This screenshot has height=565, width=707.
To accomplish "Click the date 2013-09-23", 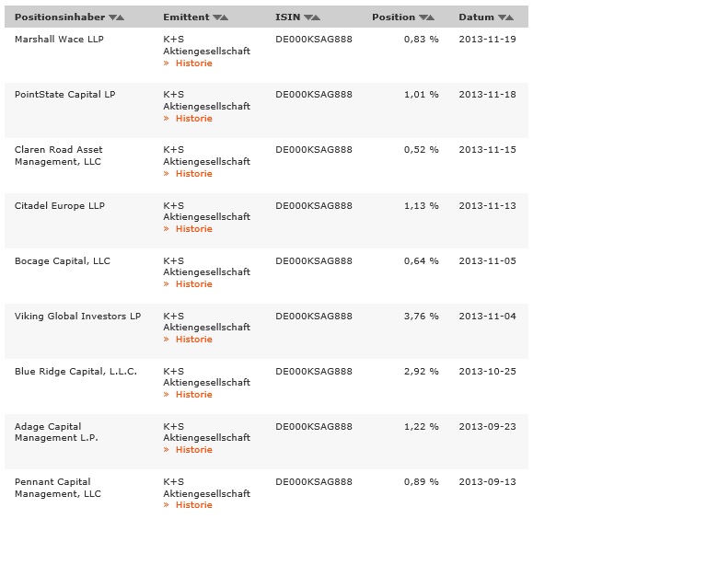I will pyautogui.click(x=487, y=427).
